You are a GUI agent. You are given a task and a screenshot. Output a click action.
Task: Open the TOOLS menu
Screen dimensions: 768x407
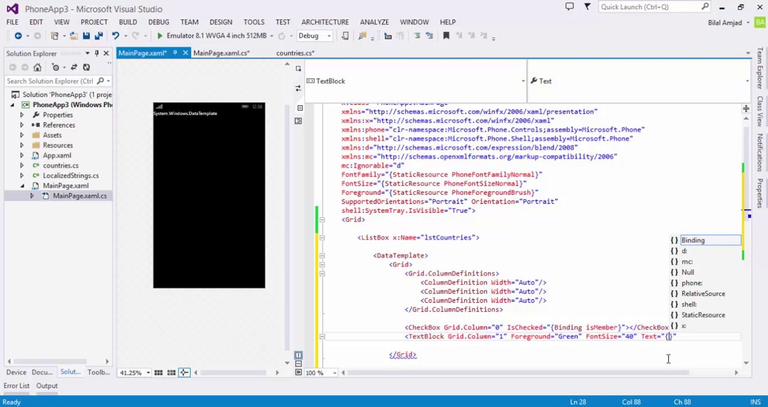254,22
